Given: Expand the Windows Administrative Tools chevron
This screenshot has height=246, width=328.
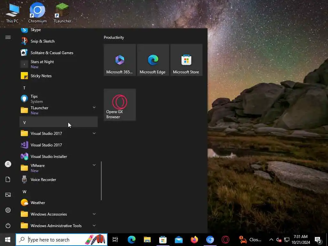Looking at the screenshot, I should [94, 225].
